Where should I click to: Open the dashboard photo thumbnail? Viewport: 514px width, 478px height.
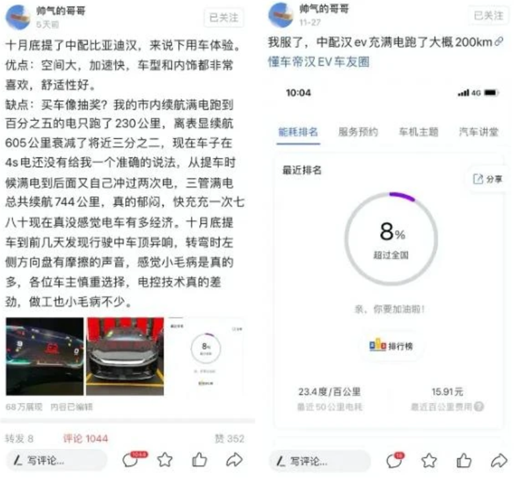pyautogui.click(x=45, y=356)
